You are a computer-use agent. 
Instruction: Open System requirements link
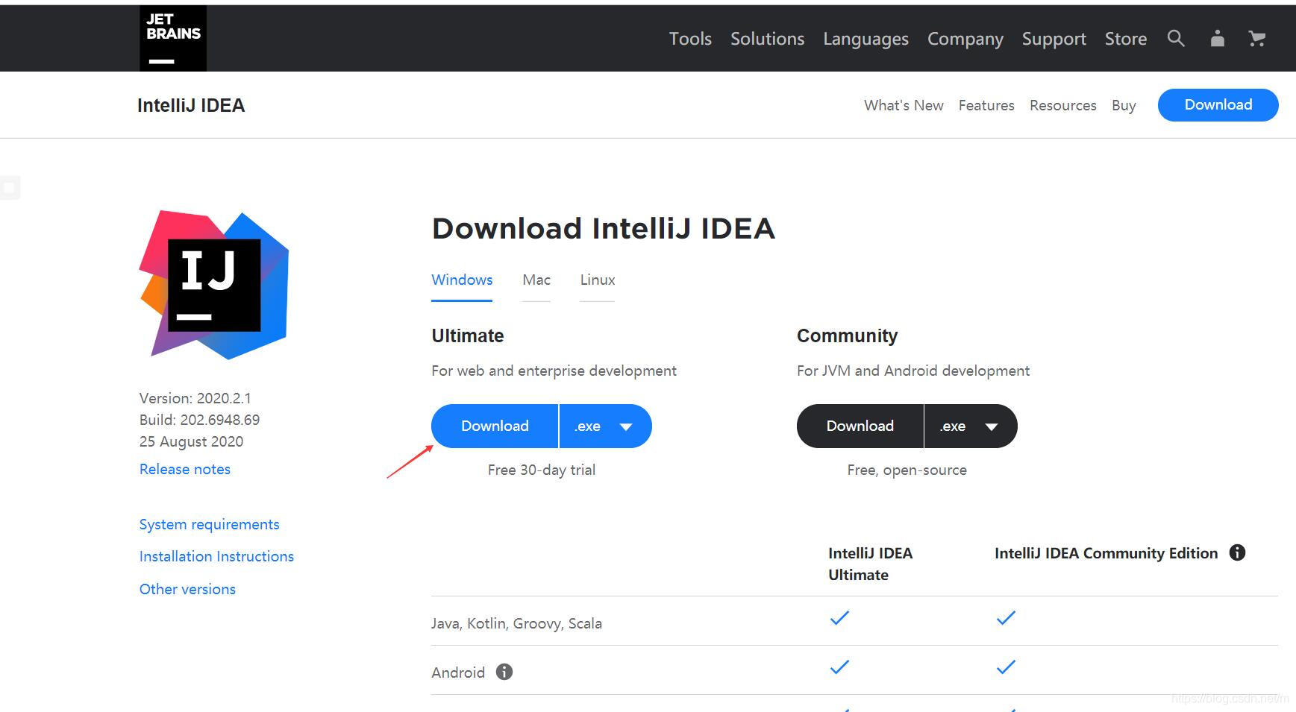[x=210, y=524]
